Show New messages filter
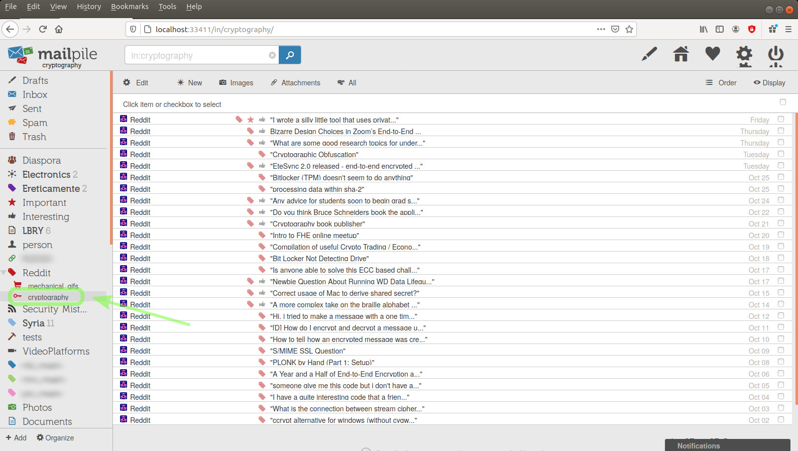The image size is (798, 451). pyautogui.click(x=189, y=83)
